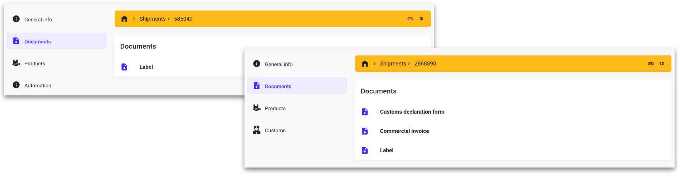Click ID icon in shipment 585049 header

tap(421, 19)
